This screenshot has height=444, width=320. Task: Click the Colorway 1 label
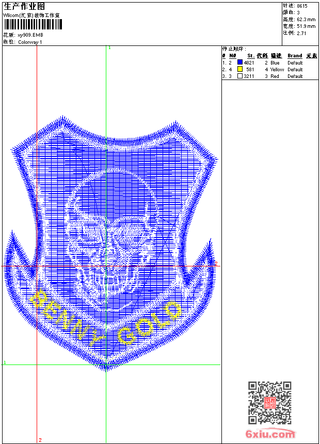[30, 42]
